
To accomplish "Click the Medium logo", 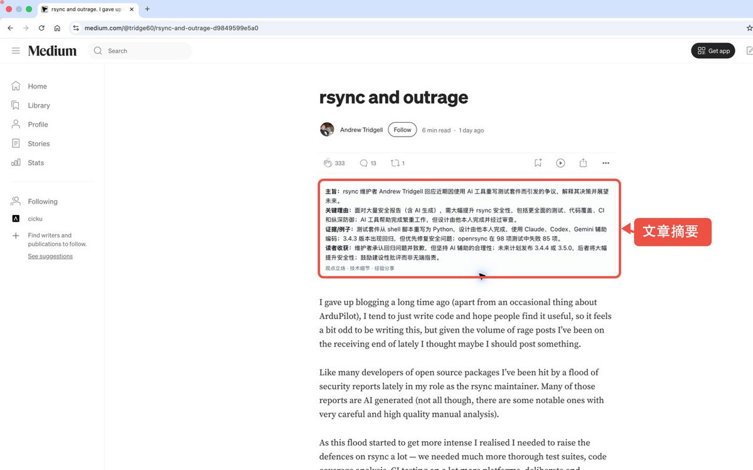I will [x=52, y=51].
